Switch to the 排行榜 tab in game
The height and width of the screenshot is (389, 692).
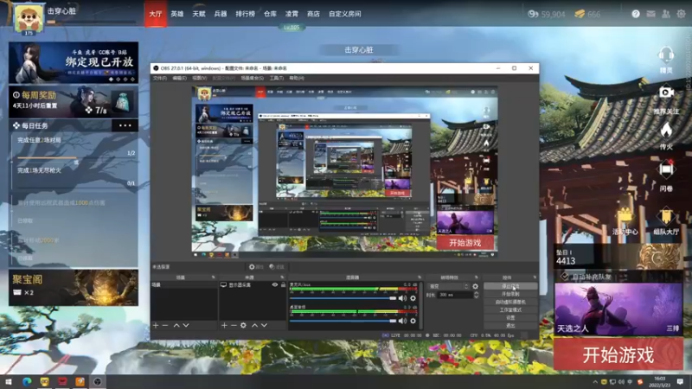(246, 14)
